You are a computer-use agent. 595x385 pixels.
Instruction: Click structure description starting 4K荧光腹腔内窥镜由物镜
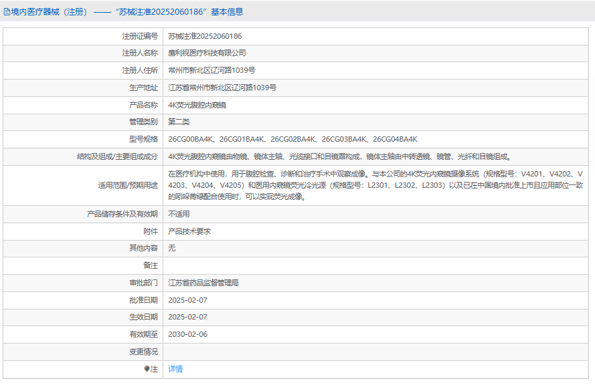point(340,157)
